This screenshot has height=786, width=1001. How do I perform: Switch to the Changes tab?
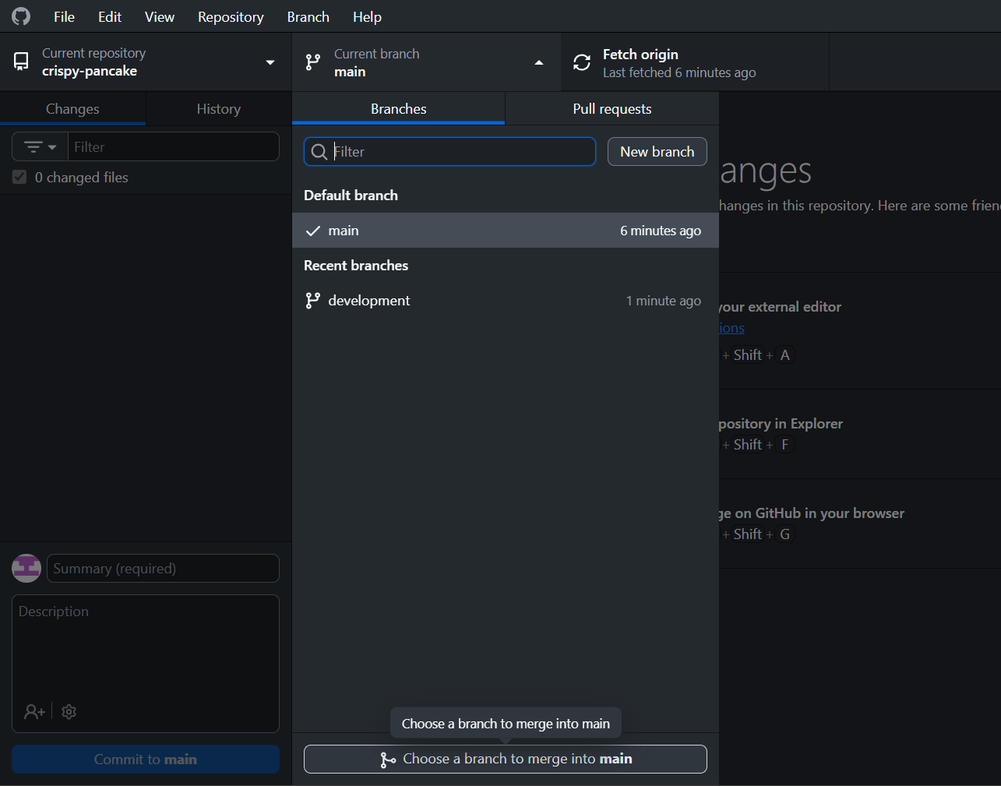[x=72, y=109]
